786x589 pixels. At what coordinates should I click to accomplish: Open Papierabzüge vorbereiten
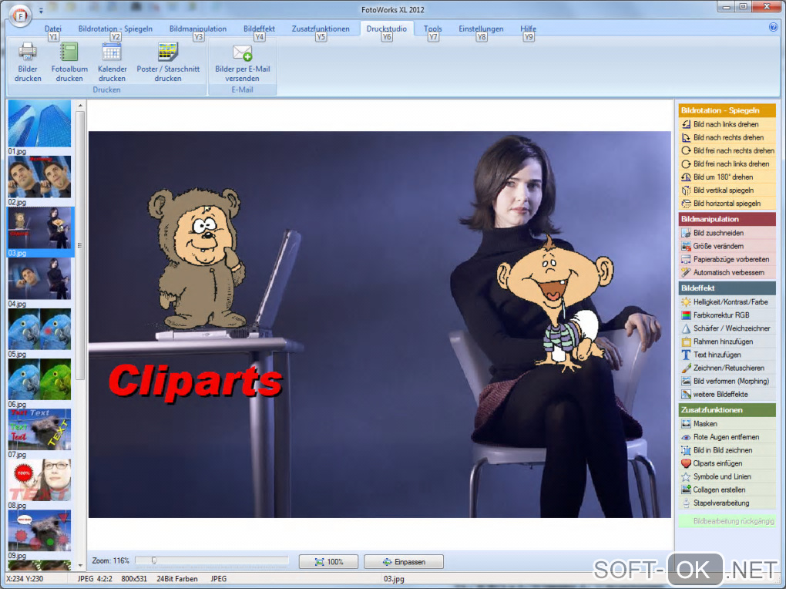coord(727,259)
